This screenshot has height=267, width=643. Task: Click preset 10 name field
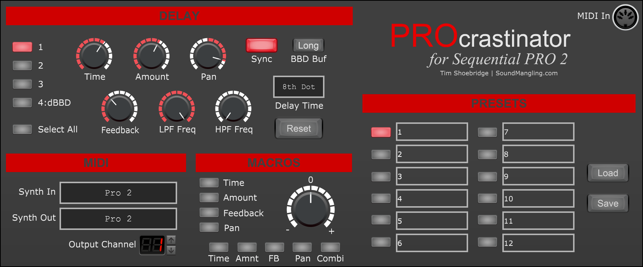[538, 198]
